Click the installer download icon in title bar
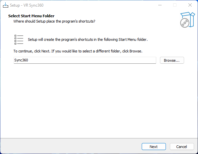 click(6, 5)
